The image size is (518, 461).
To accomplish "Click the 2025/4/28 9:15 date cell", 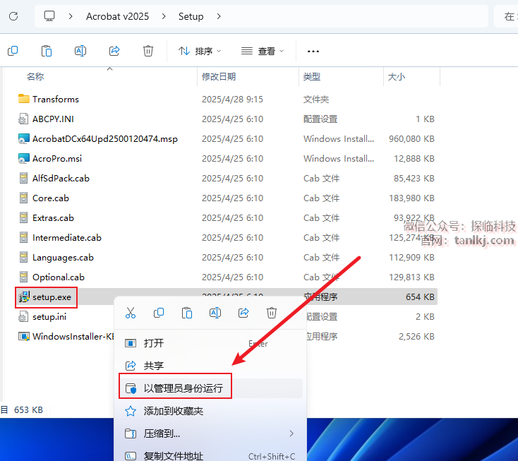I will pos(233,99).
